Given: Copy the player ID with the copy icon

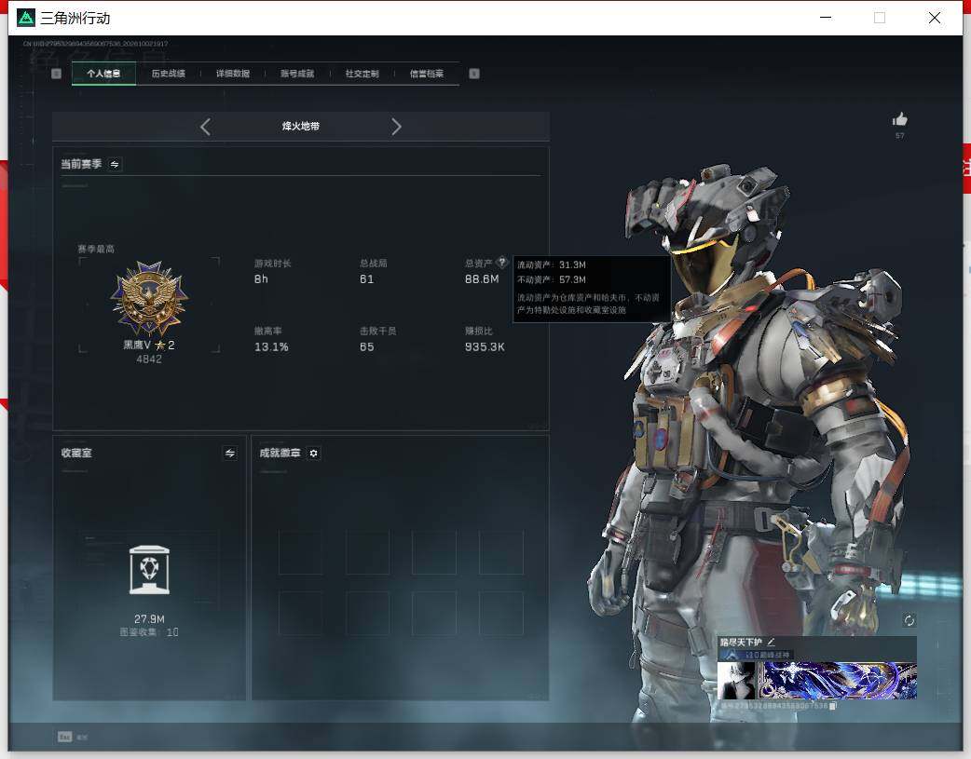Looking at the screenshot, I should 833,705.
